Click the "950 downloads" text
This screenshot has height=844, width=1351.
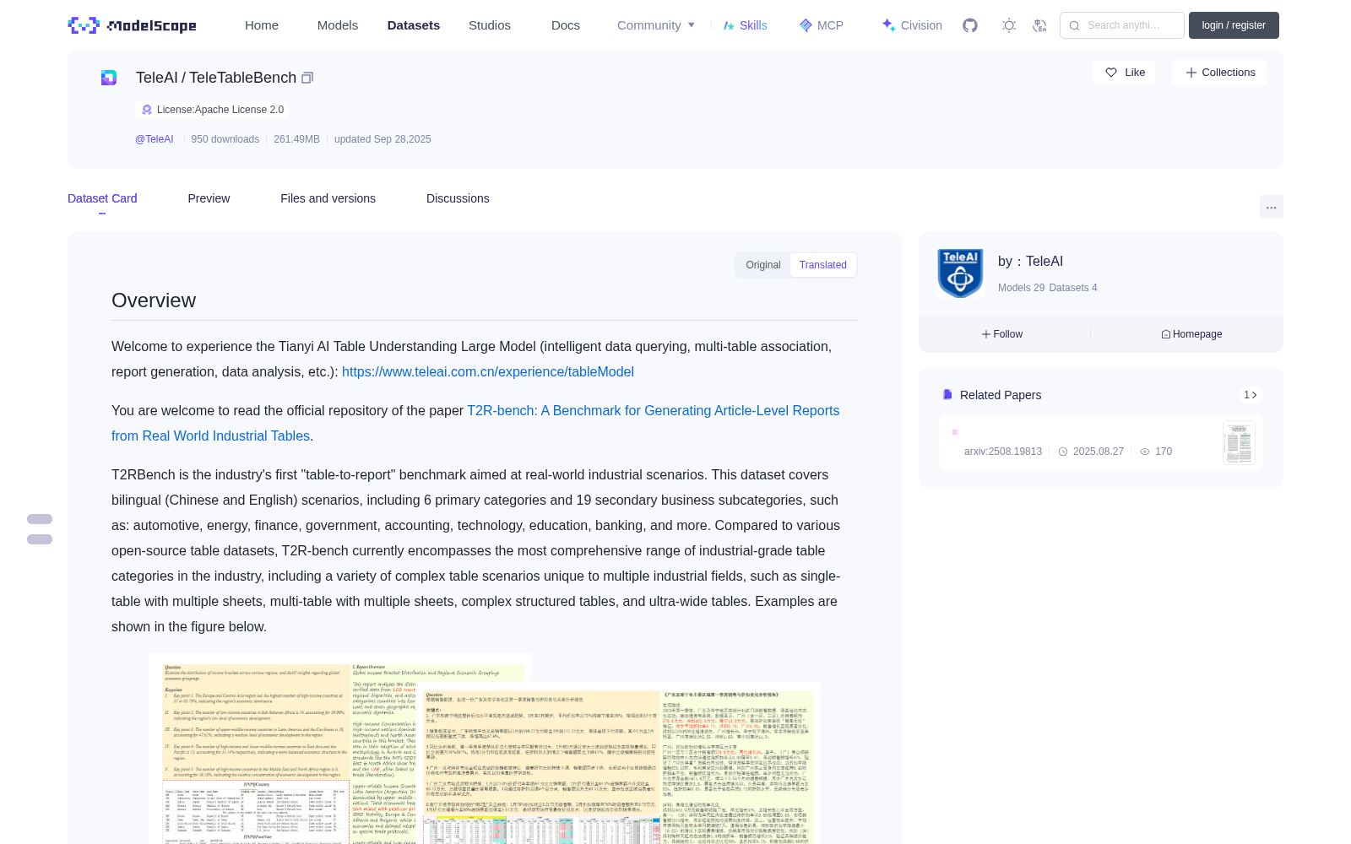(x=225, y=139)
